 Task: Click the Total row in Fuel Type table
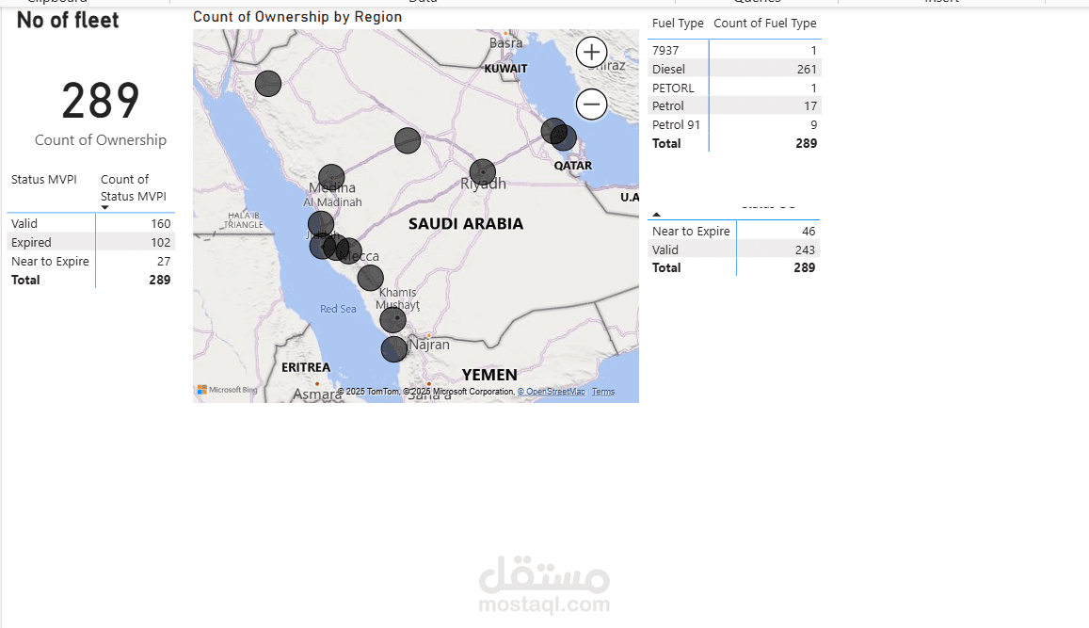(734, 143)
